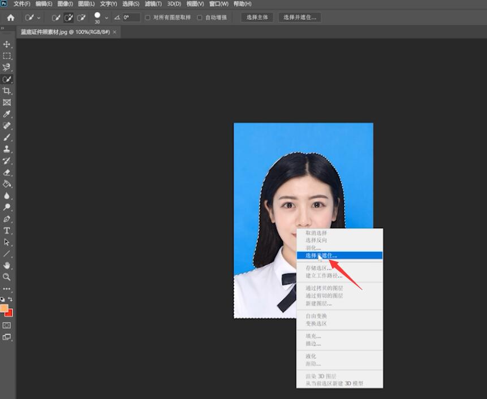Image resolution: width=487 pixels, height=399 pixels.
Task: Select the Frame tool
Action: (x=7, y=102)
